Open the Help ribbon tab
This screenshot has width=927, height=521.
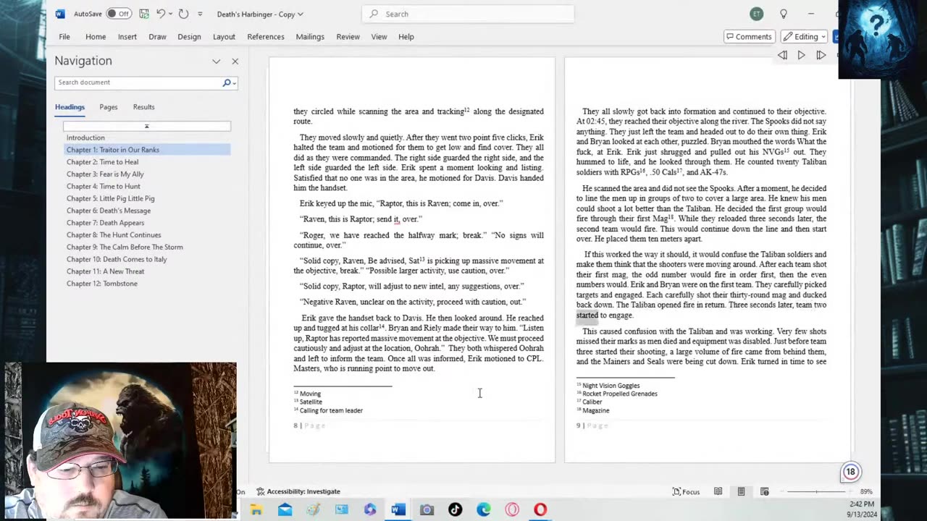coord(406,36)
